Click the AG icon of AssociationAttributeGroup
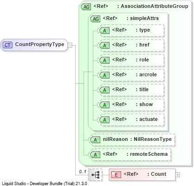The width and height of the screenshot is (194, 186). pos(86,7)
